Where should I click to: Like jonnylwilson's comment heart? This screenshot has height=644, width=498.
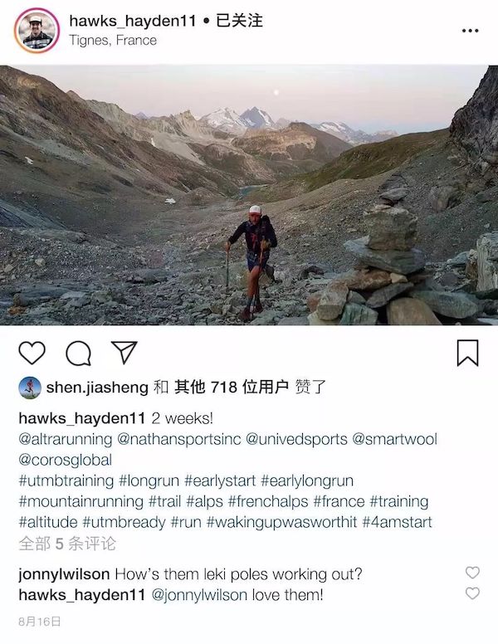click(472, 572)
